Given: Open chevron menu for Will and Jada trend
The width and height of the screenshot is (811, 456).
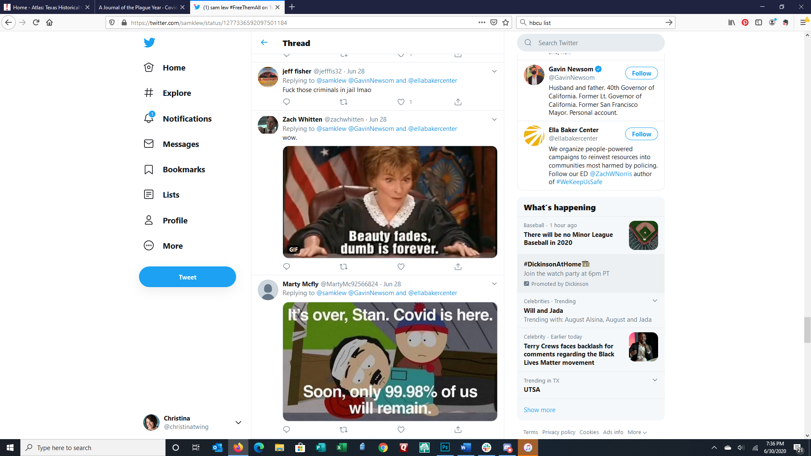Looking at the screenshot, I should (x=655, y=301).
